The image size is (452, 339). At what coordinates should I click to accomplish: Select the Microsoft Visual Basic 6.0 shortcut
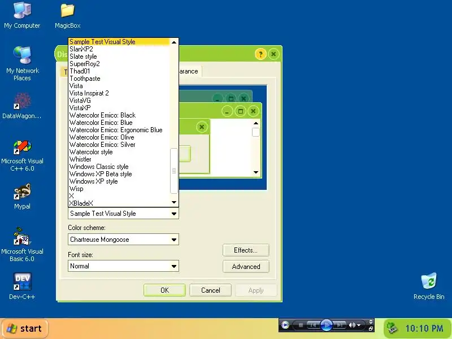22,245
